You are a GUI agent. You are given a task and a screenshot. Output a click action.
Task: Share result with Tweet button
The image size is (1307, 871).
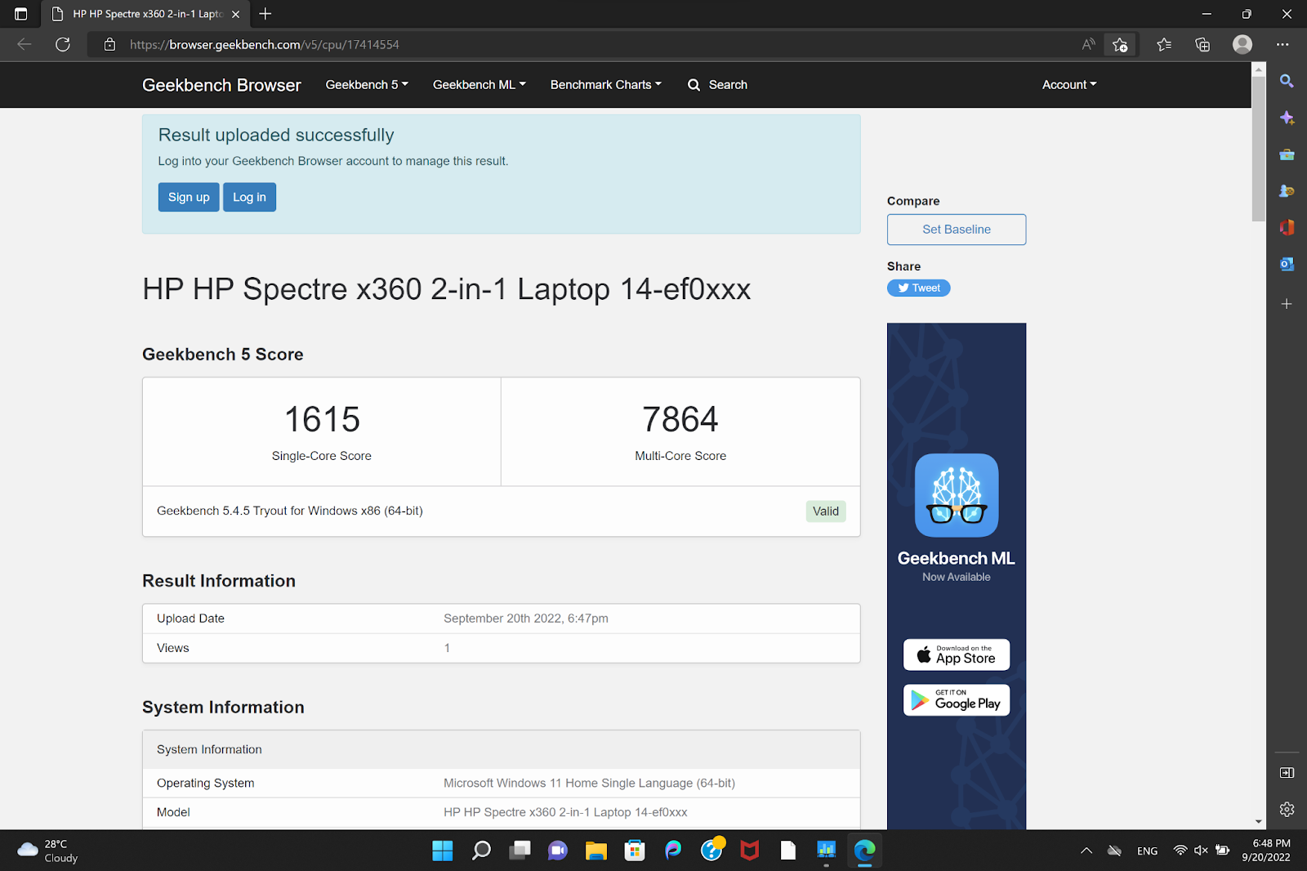(919, 288)
